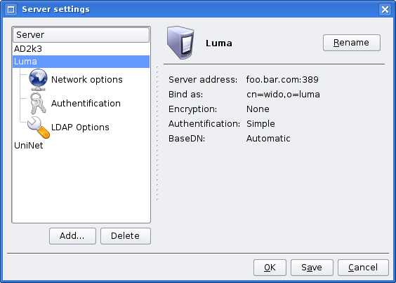Screen dimensions: 396x283
Task: Save the server settings
Action: [x=312, y=268]
